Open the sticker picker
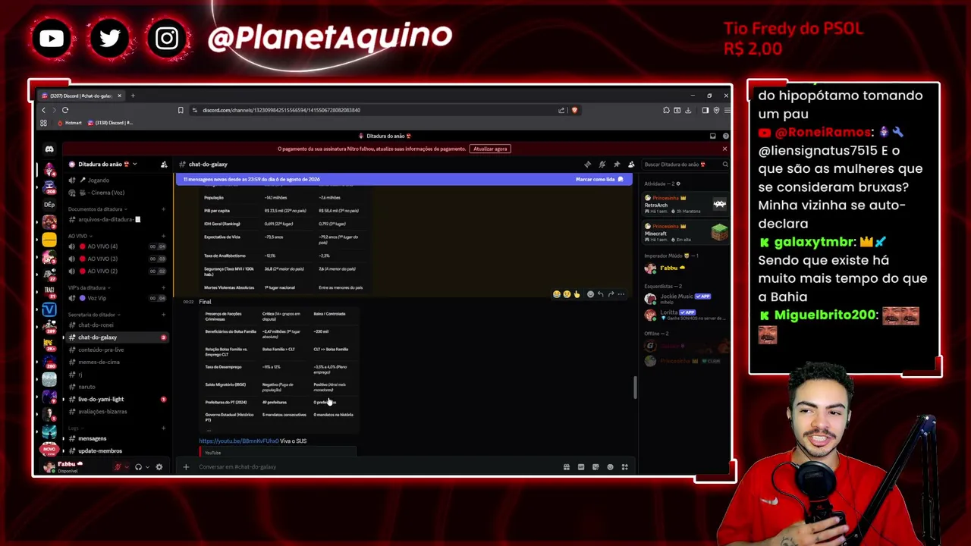The width and height of the screenshot is (971, 546). (595, 467)
